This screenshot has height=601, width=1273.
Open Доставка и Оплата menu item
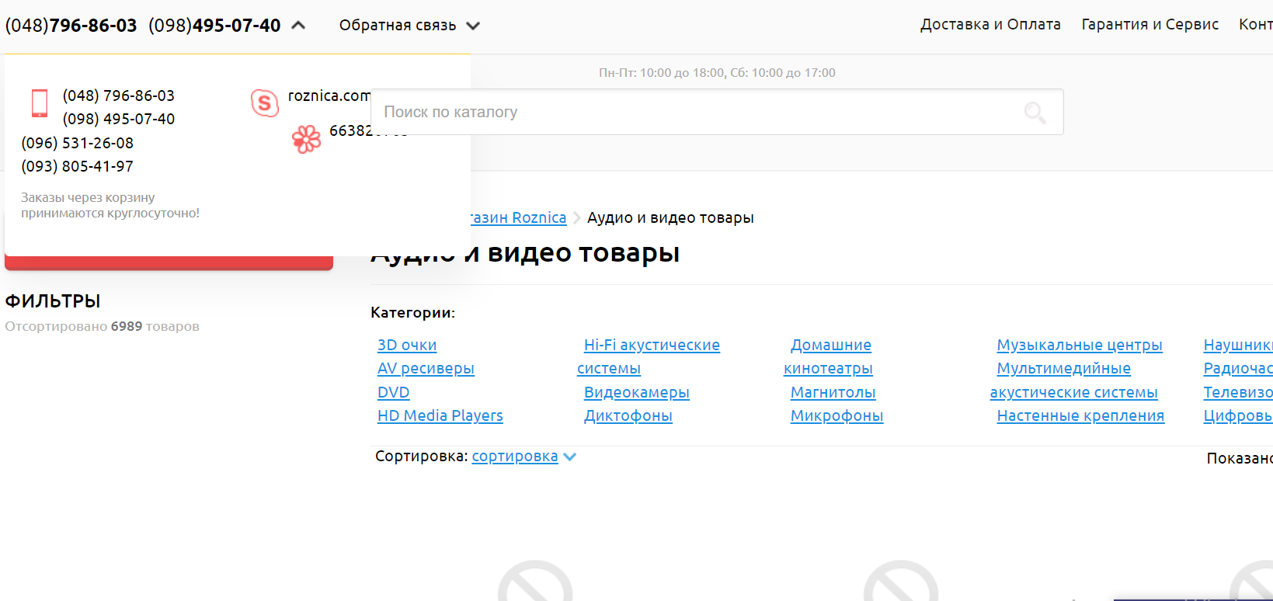(990, 25)
